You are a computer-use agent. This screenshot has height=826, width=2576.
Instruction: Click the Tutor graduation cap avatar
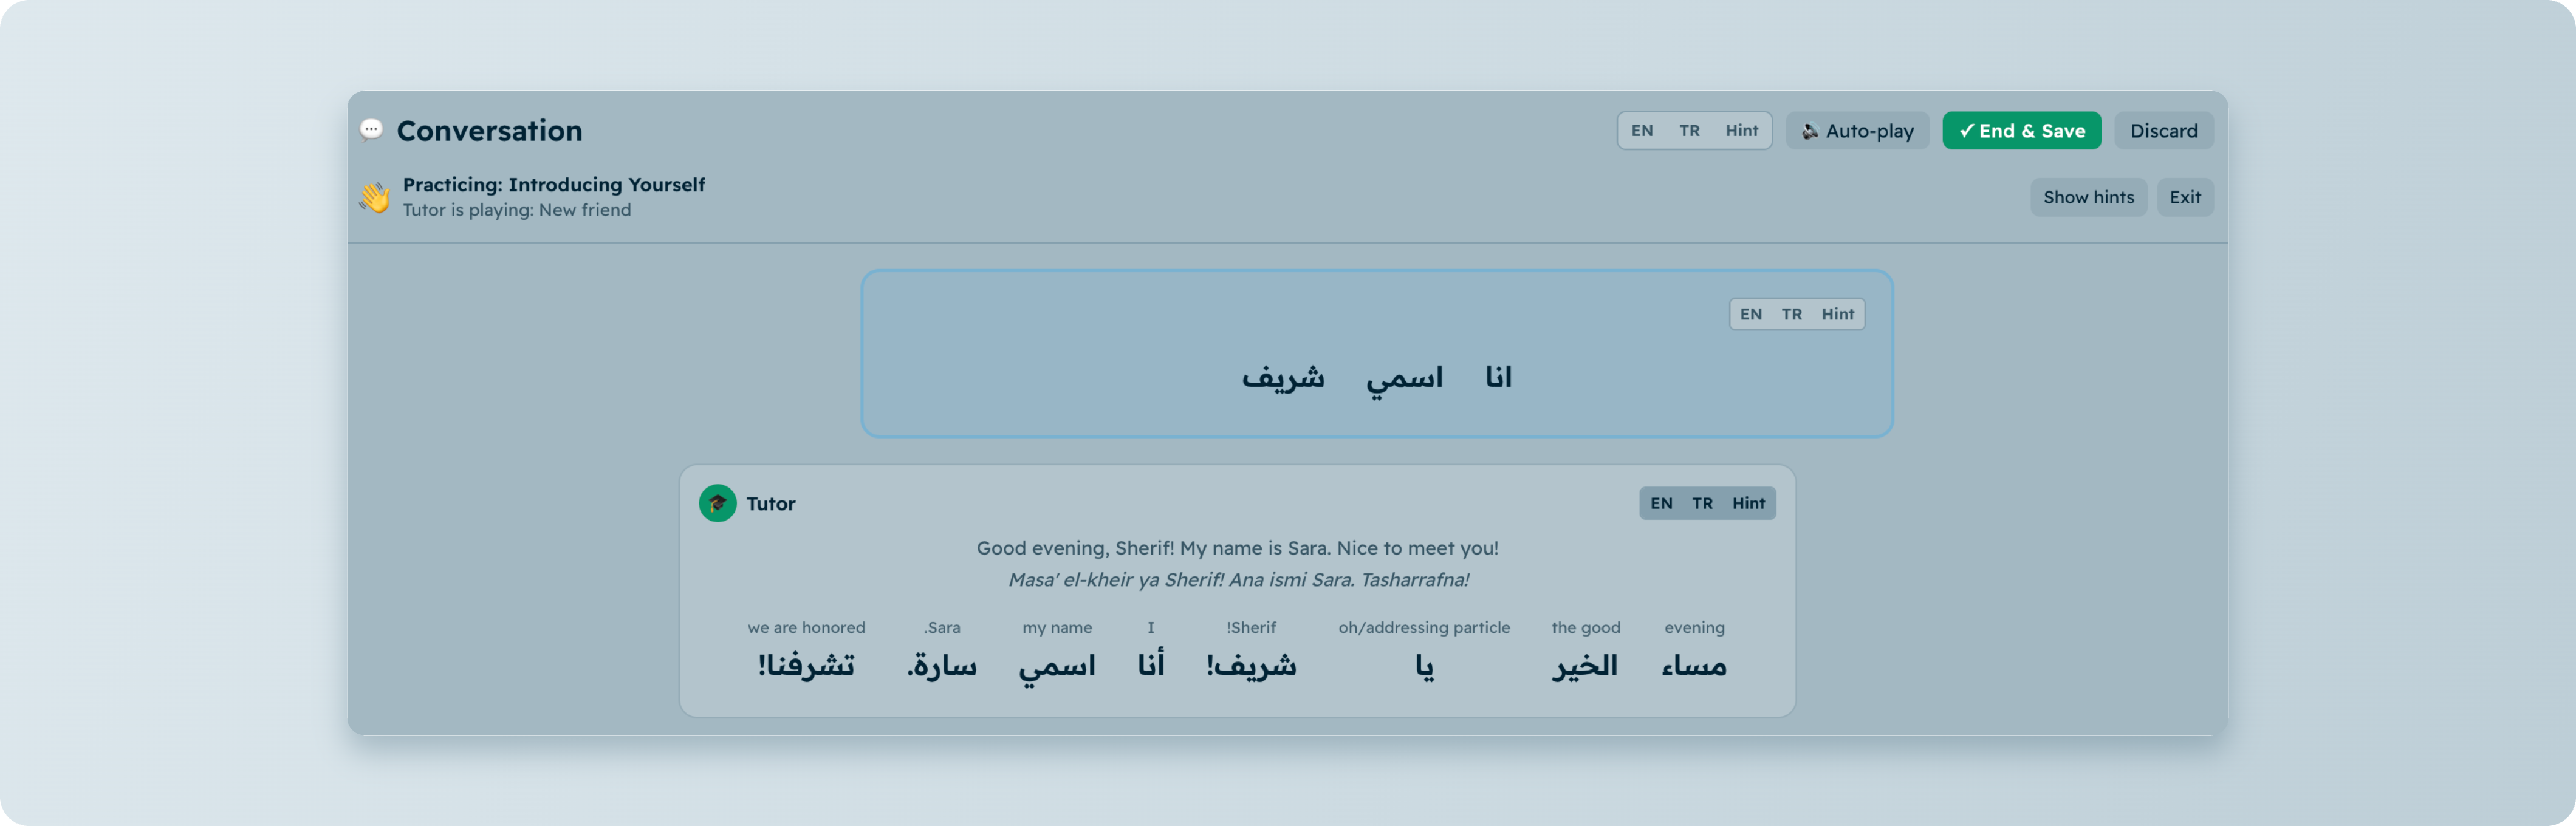coord(717,503)
